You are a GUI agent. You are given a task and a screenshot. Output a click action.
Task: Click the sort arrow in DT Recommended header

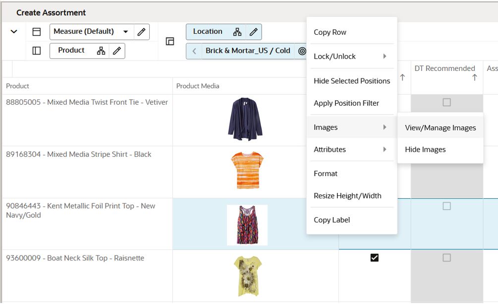coord(475,77)
